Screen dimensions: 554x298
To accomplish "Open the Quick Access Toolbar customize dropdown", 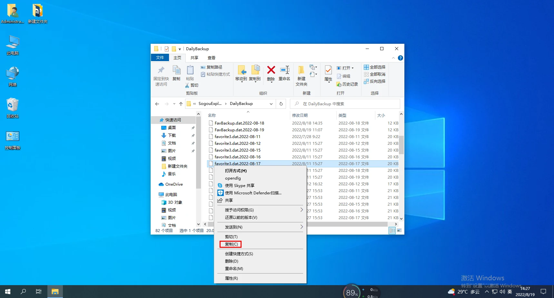I will click(x=180, y=49).
